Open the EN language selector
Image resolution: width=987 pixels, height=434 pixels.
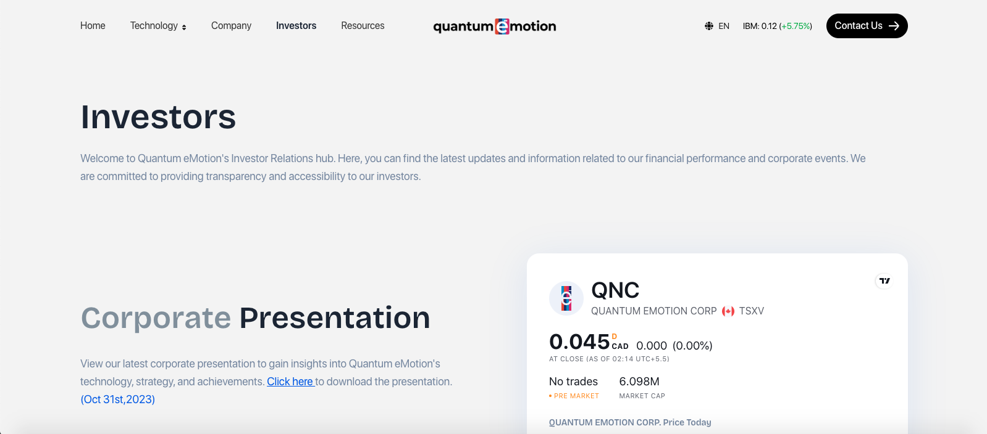pos(723,26)
